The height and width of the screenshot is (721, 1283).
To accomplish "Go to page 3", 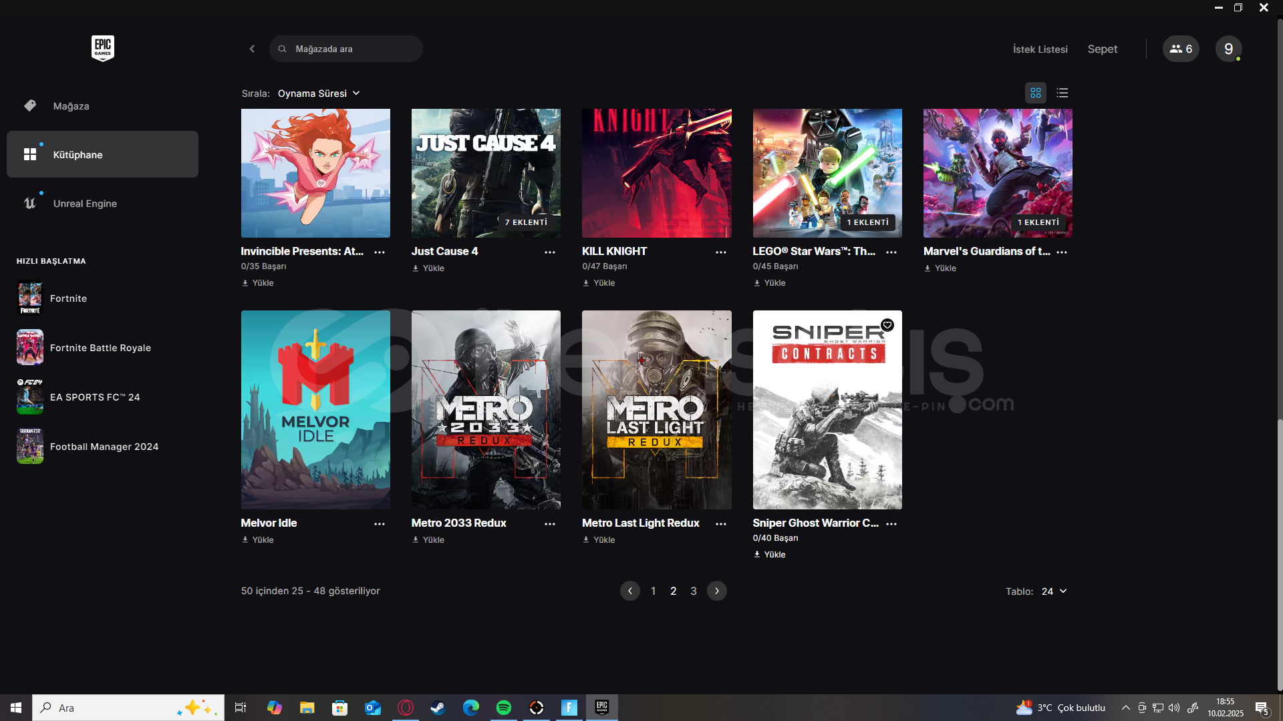I will pyautogui.click(x=694, y=591).
